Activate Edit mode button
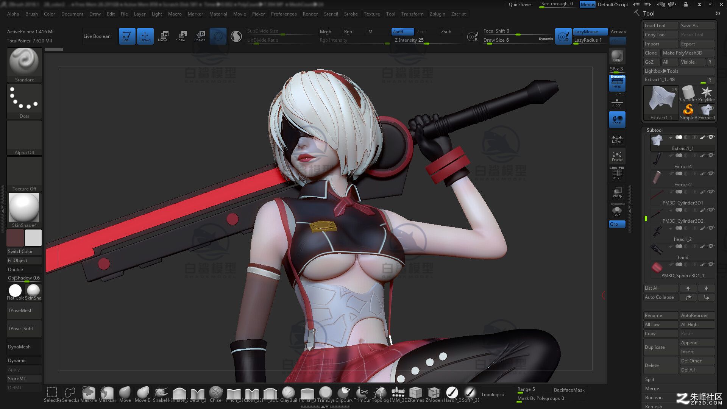The image size is (727, 409). pos(127,36)
